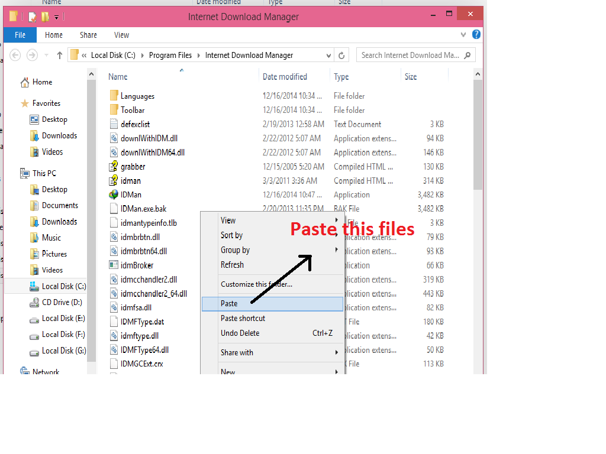
Task: Expand the ribbon chevron
Action: click(x=463, y=35)
